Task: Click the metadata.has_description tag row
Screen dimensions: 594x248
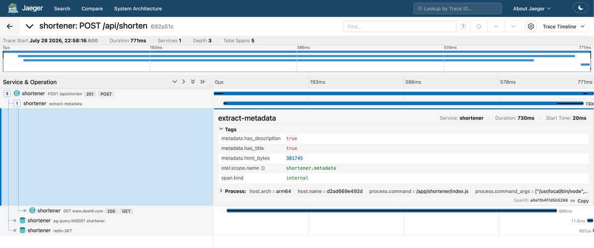Action: pyautogui.click(x=403, y=138)
